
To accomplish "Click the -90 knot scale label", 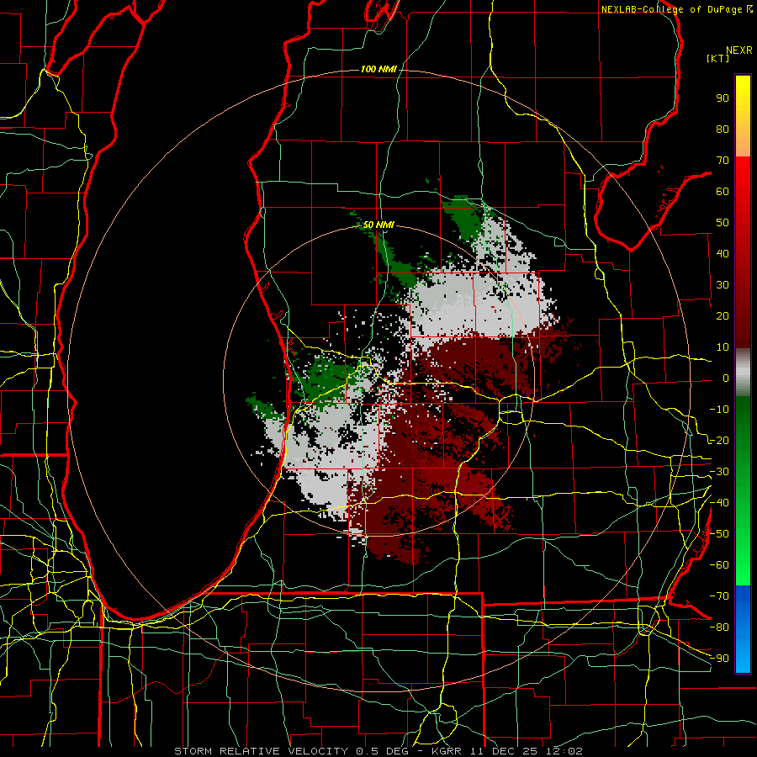I will (x=719, y=659).
